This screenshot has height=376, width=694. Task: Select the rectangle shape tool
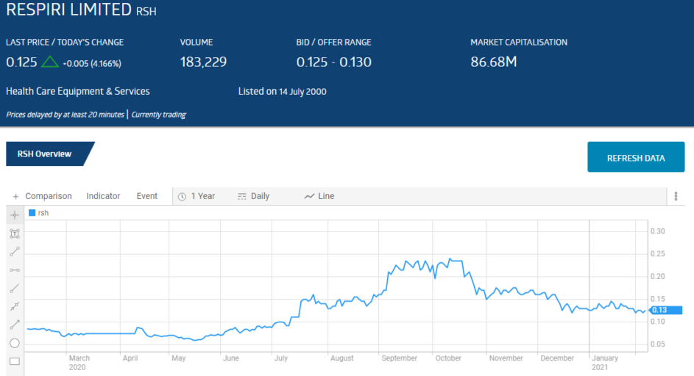(x=15, y=361)
